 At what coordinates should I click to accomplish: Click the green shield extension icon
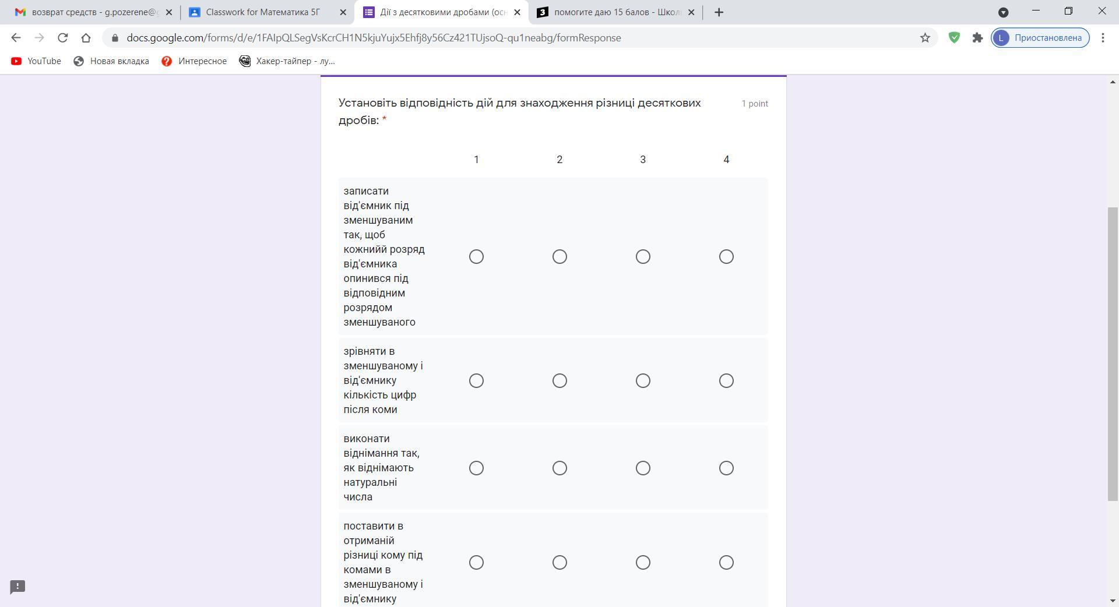[x=954, y=38]
